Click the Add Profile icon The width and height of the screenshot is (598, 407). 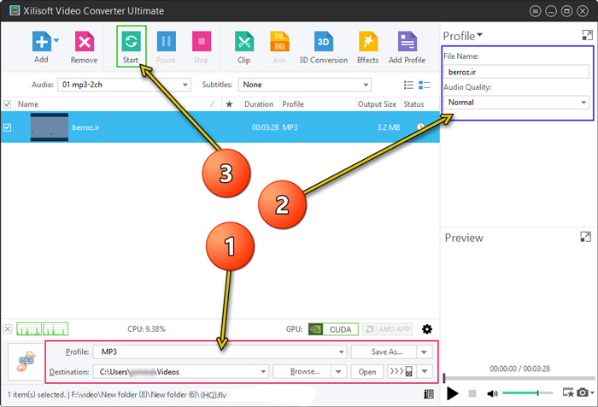[x=407, y=42]
